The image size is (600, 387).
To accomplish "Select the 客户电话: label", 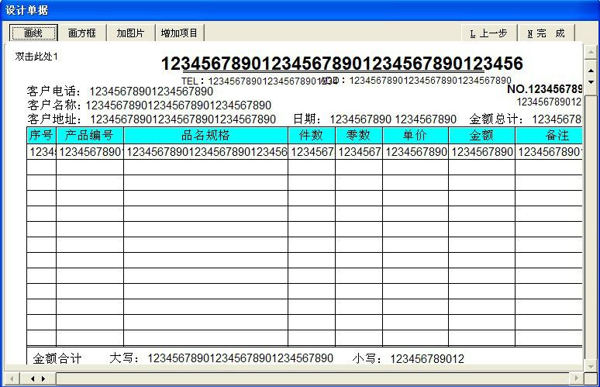I will click(x=54, y=92).
